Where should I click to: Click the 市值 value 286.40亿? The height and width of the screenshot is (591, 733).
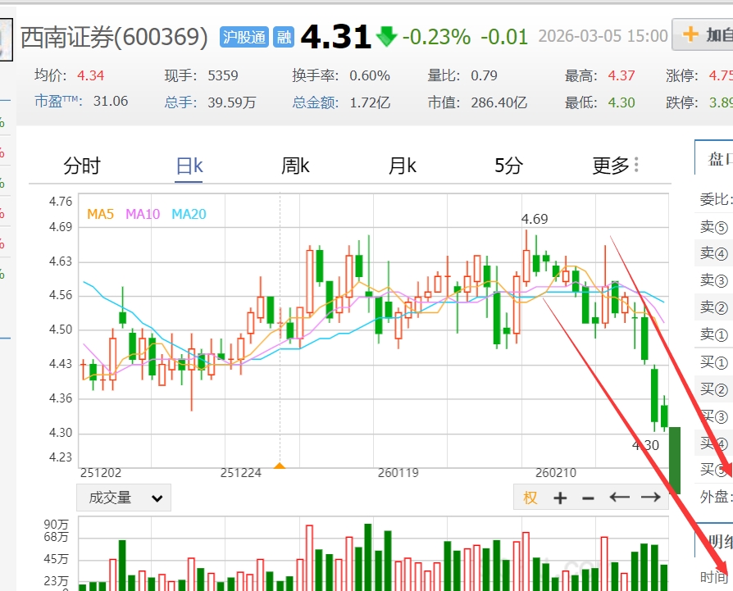click(499, 102)
